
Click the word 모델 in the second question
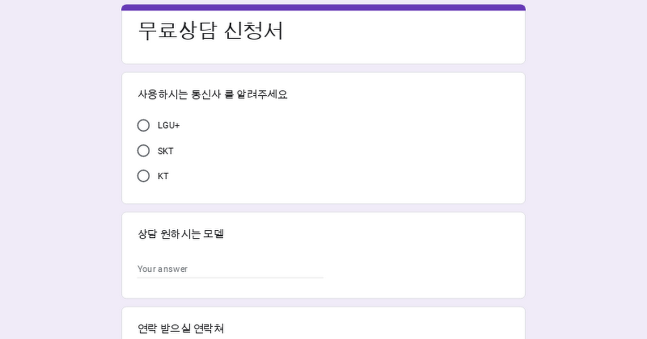click(214, 234)
